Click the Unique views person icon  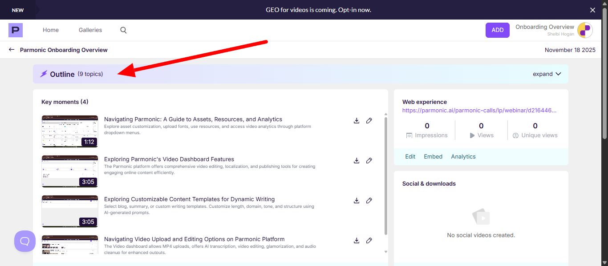pyautogui.click(x=515, y=135)
